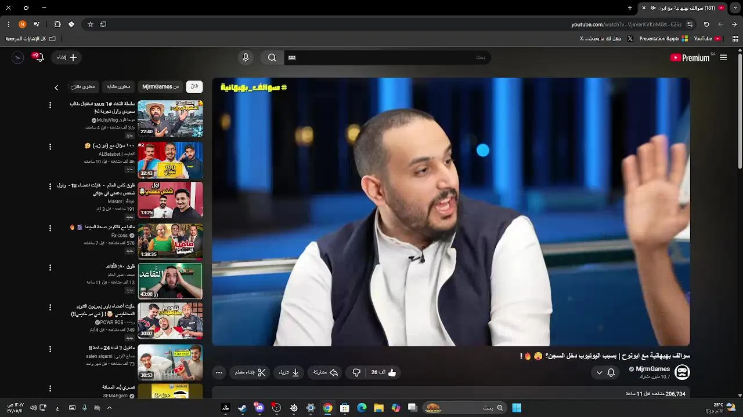Select the partially hidden fourth filter chip
743x417 pixels.
83,86
